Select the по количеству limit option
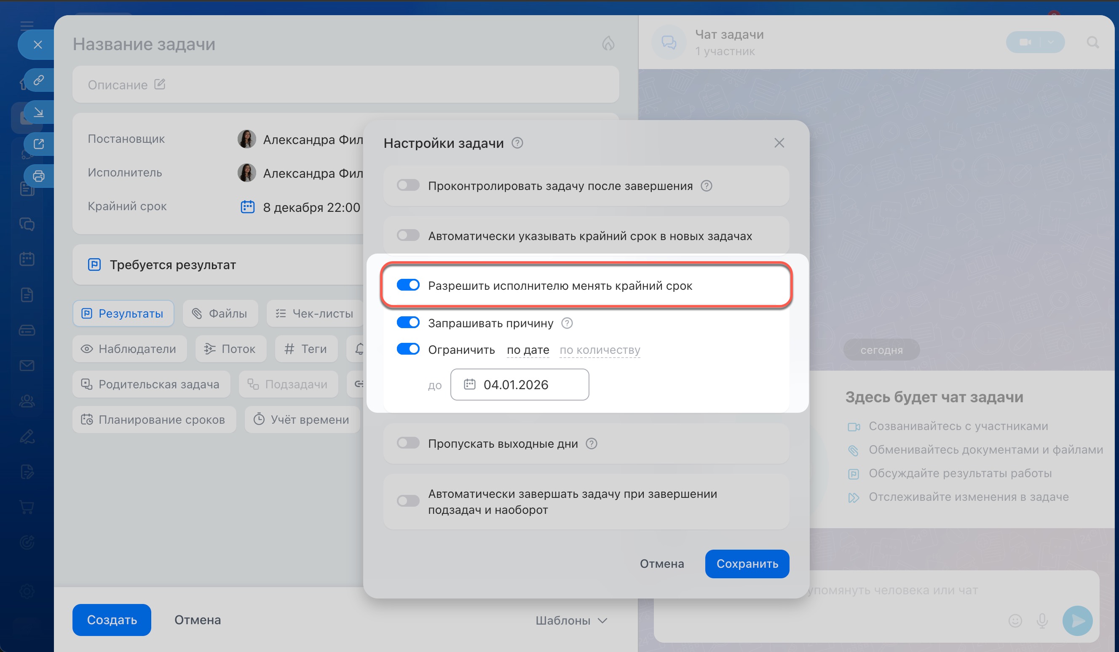 [600, 350]
